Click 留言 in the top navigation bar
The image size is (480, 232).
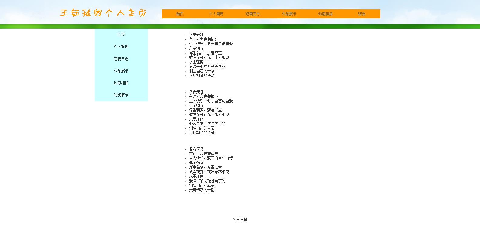point(362,14)
